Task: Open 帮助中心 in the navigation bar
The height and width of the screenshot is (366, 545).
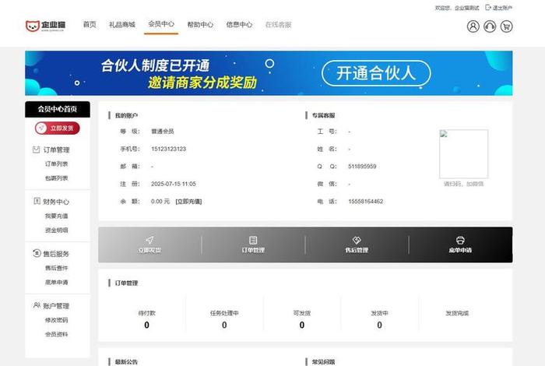Action: pyautogui.click(x=200, y=25)
